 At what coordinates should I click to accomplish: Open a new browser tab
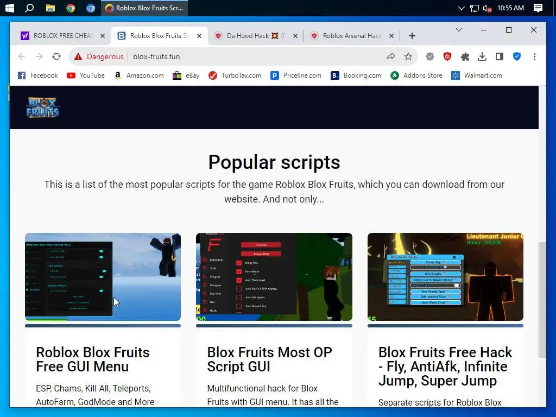tap(412, 36)
